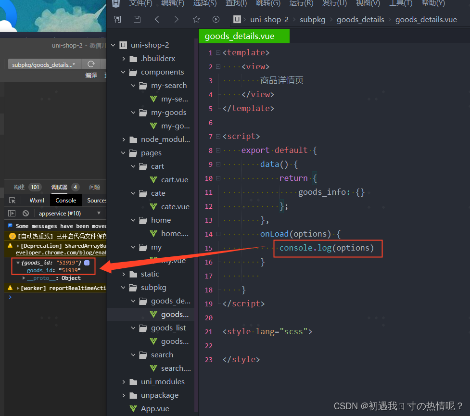Click the bookmark star icon
This screenshot has width=470, height=416.
pyautogui.click(x=196, y=20)
